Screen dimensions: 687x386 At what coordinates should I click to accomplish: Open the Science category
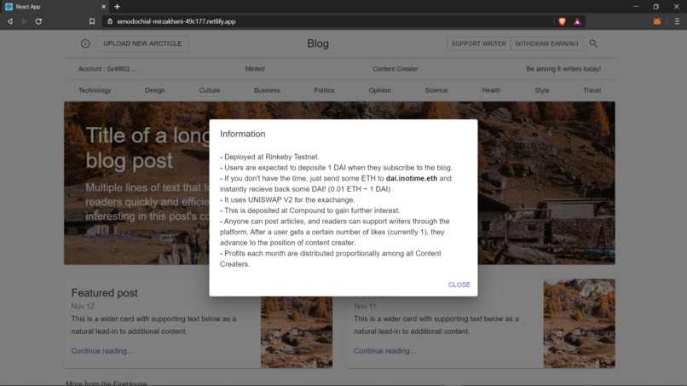436,90
